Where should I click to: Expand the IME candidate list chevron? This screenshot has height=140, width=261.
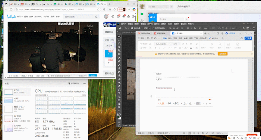pos(210,104)
